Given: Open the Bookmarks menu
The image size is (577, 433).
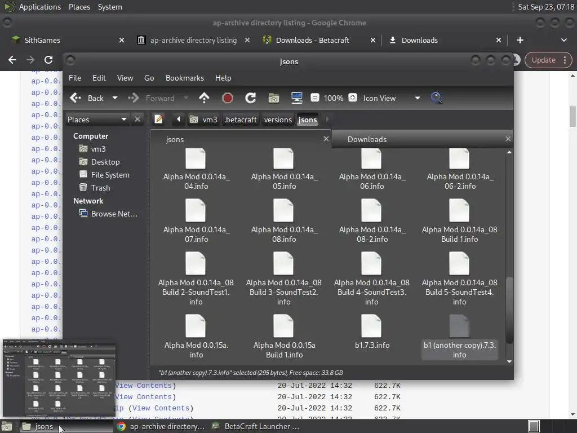Looking at the screenshot, I should click(x=185, y=78).
